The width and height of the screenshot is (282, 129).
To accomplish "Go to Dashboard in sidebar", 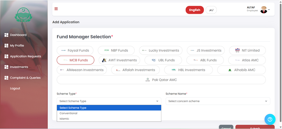I will point(18,35).
